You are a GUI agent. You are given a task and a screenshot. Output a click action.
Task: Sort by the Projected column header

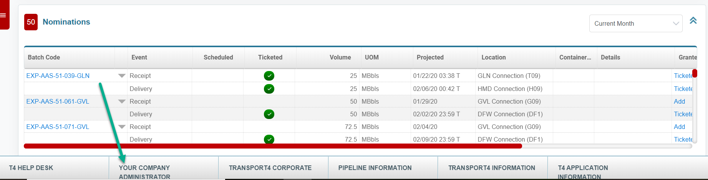tap(430, 58)
